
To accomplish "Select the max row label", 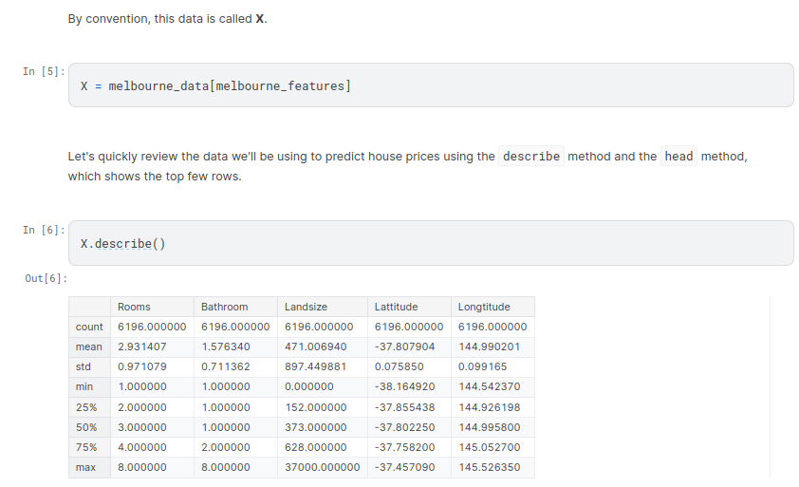I will click(85, 467).
